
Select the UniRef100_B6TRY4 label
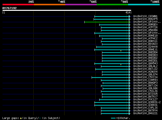coord(145,111)
